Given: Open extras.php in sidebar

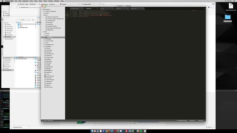Looking at the screenshot, I should (50, 23).
